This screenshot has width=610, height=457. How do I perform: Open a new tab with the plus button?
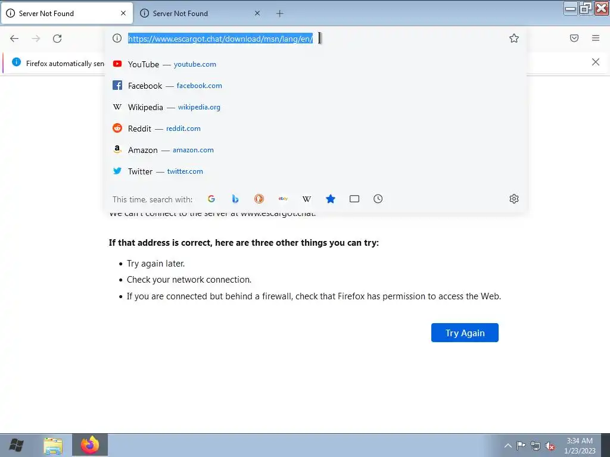click(280, 14)
